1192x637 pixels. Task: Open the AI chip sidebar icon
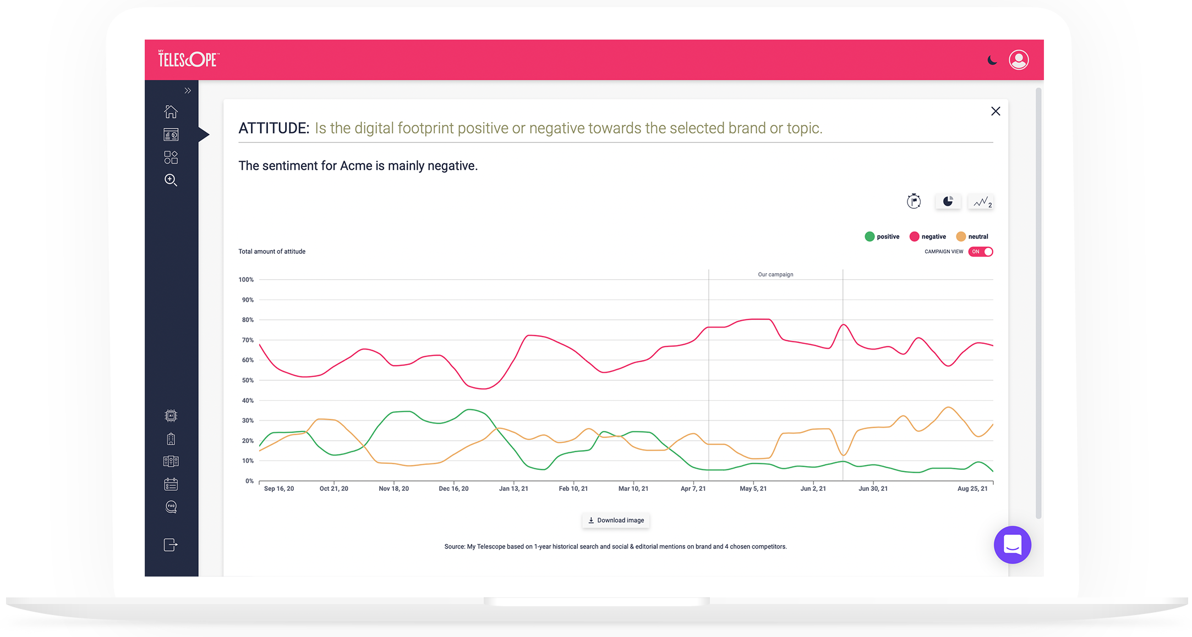click(x=171, y=416)
